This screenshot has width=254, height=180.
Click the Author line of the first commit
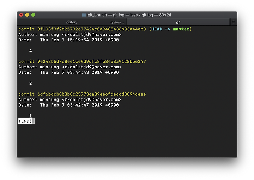click(69, 35)
